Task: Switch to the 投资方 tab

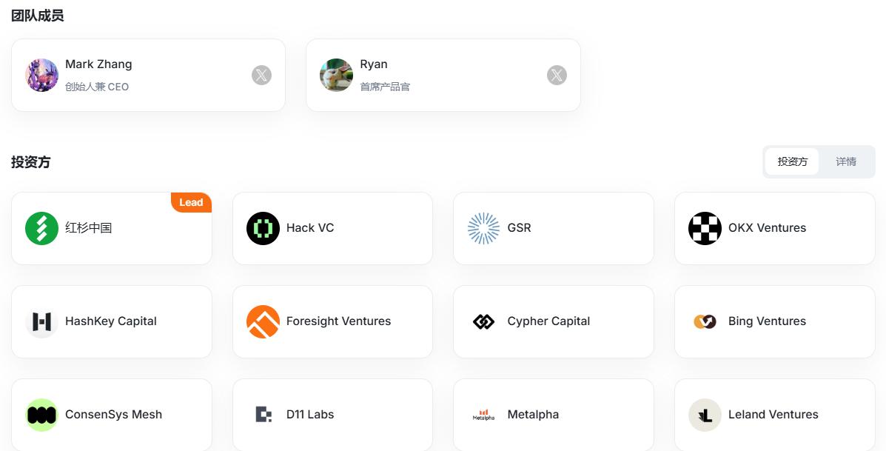Action: pos(792,161)
